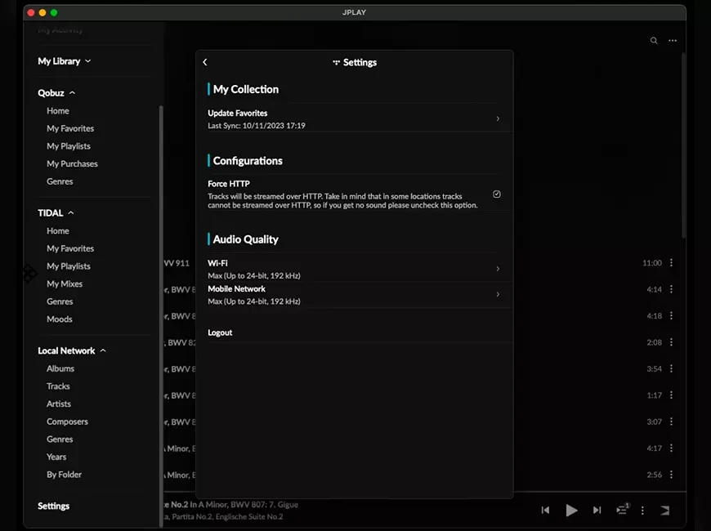The width and height of the screenshot is (711, 531).
Task: Open options for the 11:00 track
Action: point(671,263)
